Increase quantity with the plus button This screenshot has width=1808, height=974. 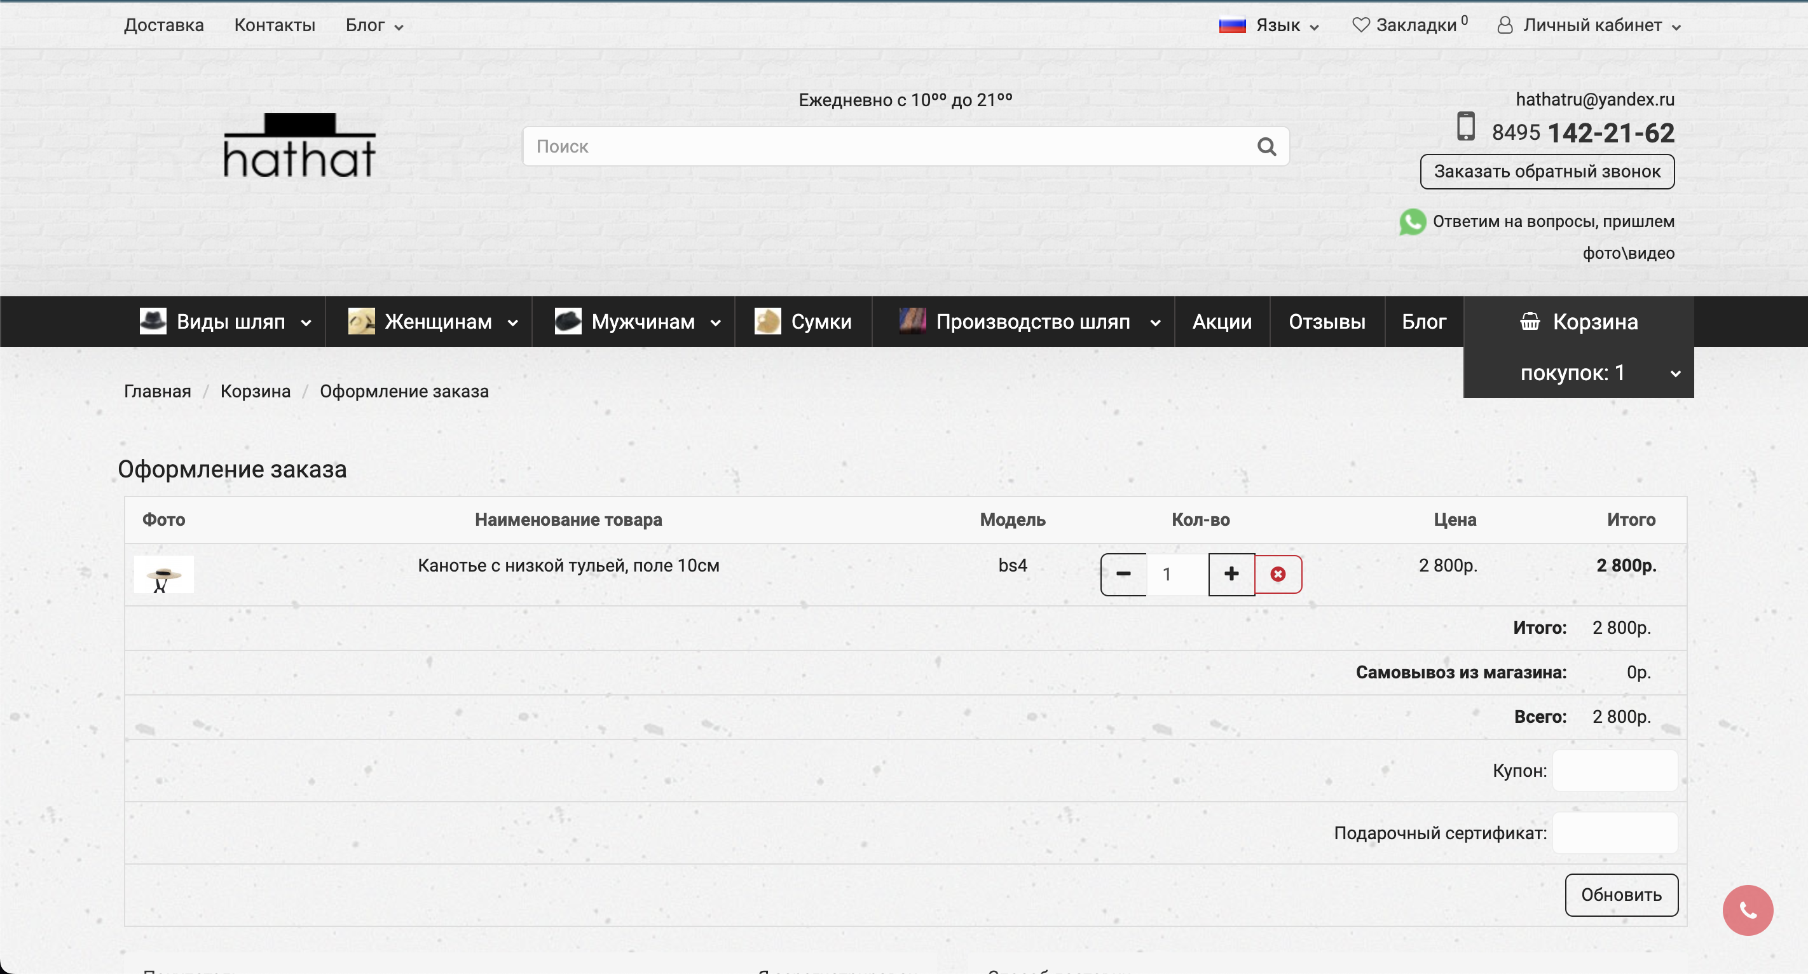coord(1231,574)
